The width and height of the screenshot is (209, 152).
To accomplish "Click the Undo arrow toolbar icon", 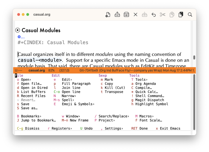I will point(153,15).
